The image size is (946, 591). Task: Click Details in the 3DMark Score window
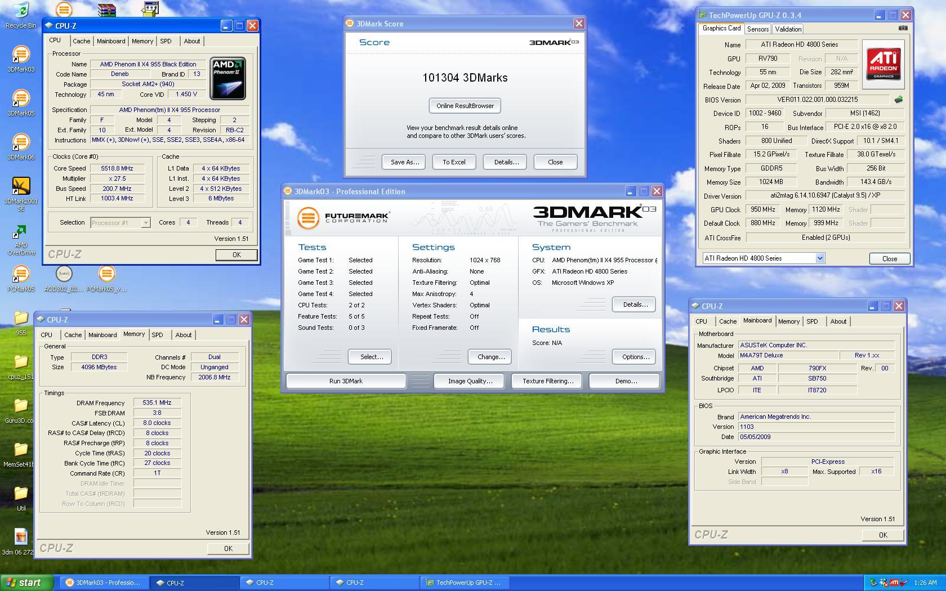click(x=506, y=162)
